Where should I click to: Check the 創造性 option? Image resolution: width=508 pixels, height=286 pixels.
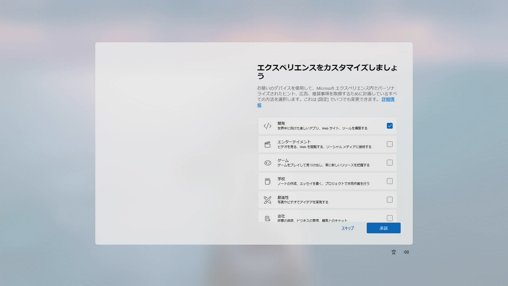389,200
